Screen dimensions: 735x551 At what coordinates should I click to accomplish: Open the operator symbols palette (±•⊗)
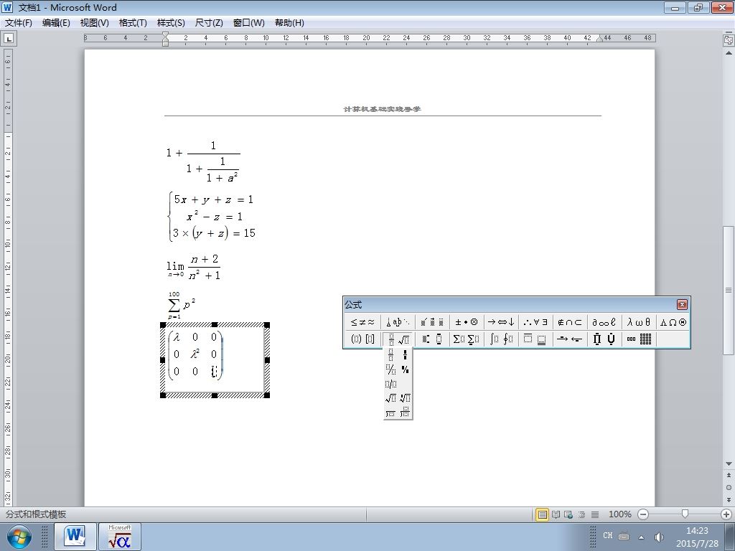click(467, 322)
